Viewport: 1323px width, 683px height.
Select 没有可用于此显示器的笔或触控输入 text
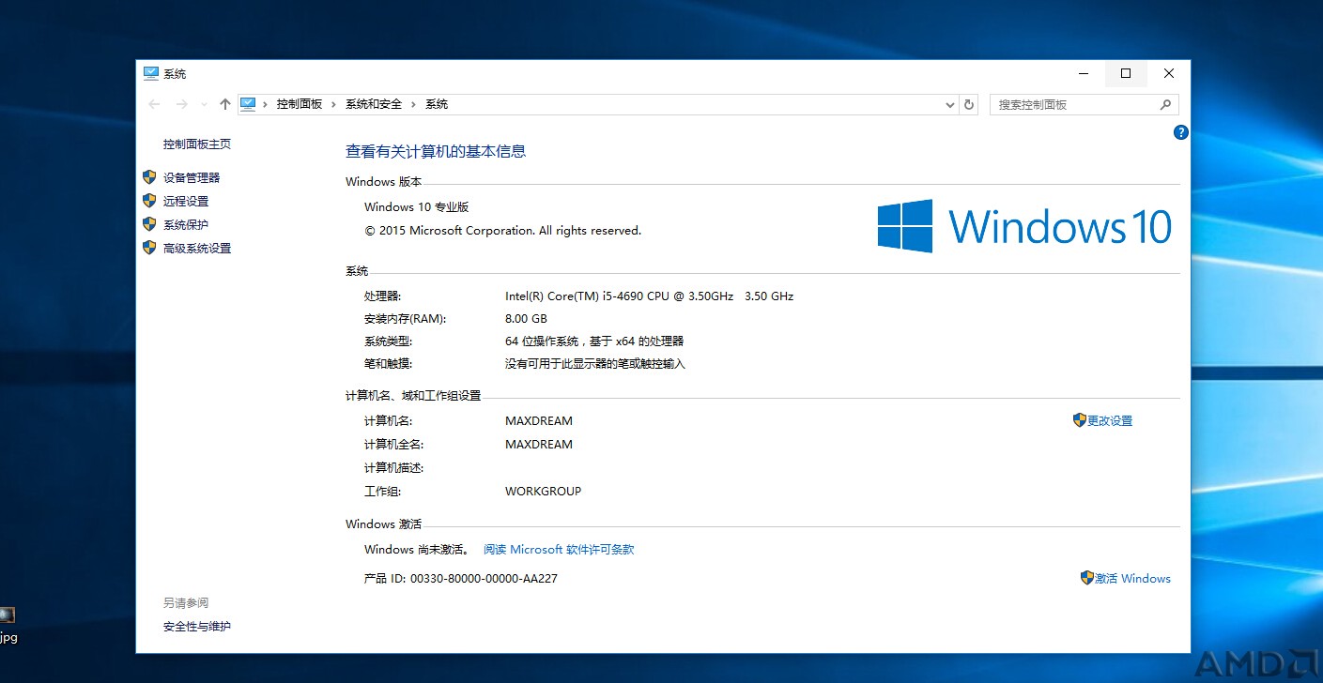tap(595, 364)
